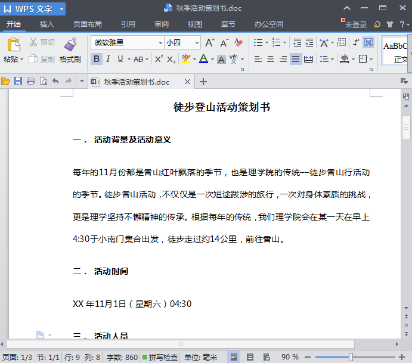Show or hide paragraph marks icon
Screen dimensions: 412x363
[356, 42]
